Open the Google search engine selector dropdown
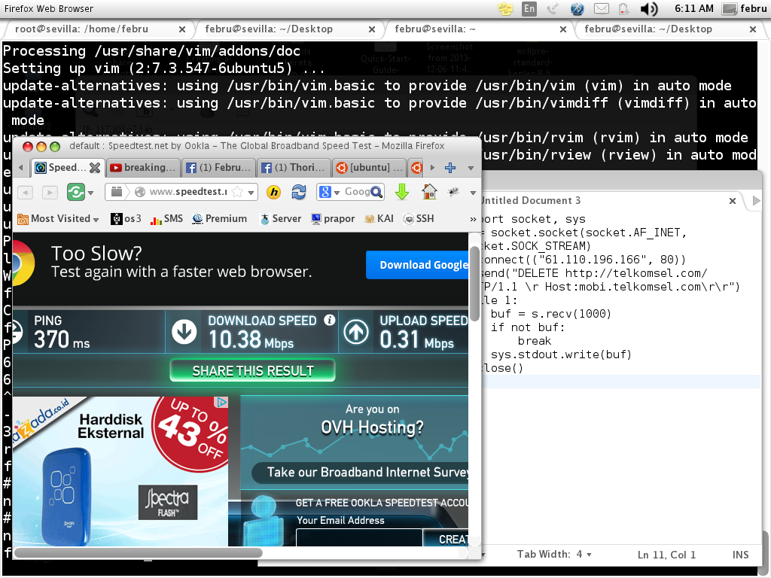The height and width of the screenshot is (578, 771). [x=329, y=192]
